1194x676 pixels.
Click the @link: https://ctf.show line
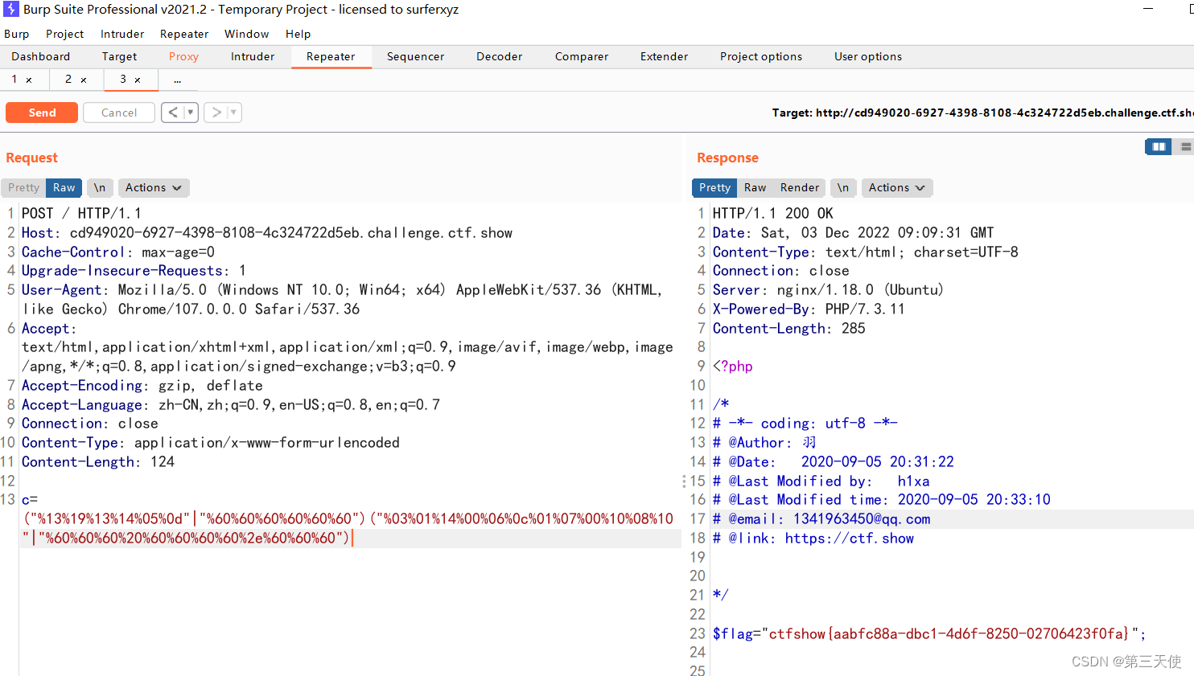pyautogui.click(x=813, y=539)
